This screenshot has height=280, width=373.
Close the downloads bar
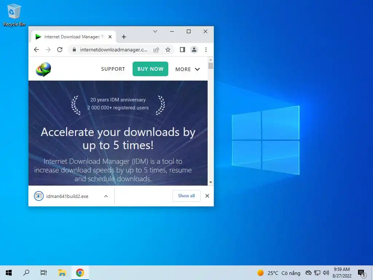[x=207, y=196]
